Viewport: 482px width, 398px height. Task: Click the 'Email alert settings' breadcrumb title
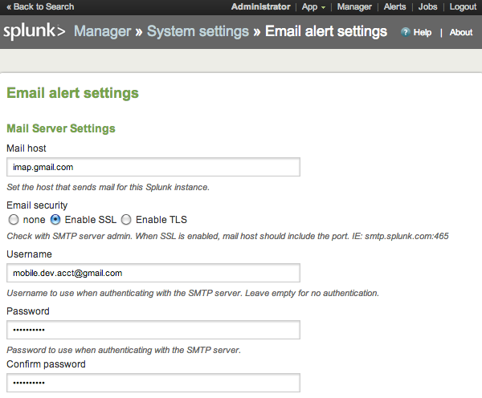(x=326, y=31)
